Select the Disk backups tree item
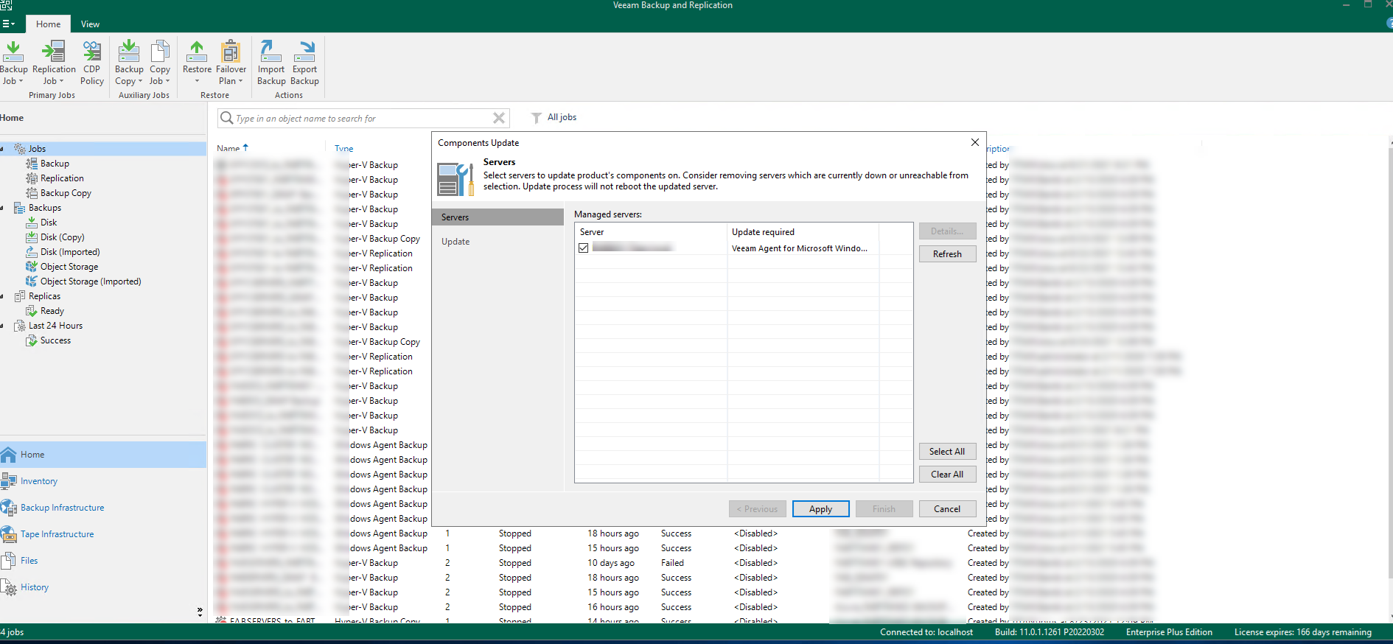Viewport: 1393px width, 644px height. [x=49, y=223]
